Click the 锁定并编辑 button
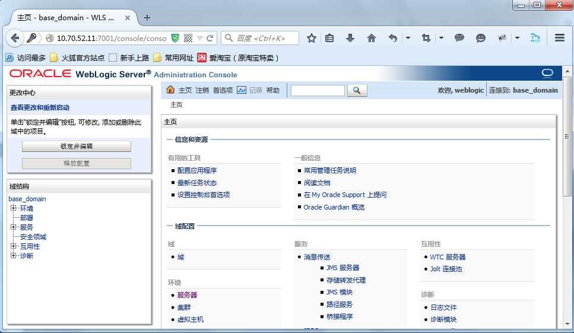Screen dimensions: 574x333 77,147
